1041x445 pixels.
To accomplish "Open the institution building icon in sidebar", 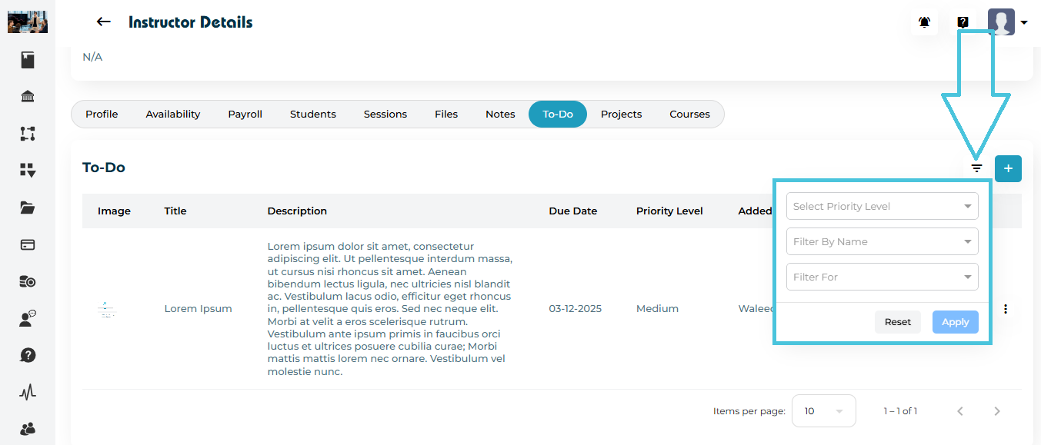I will click(x=28, y=97).
